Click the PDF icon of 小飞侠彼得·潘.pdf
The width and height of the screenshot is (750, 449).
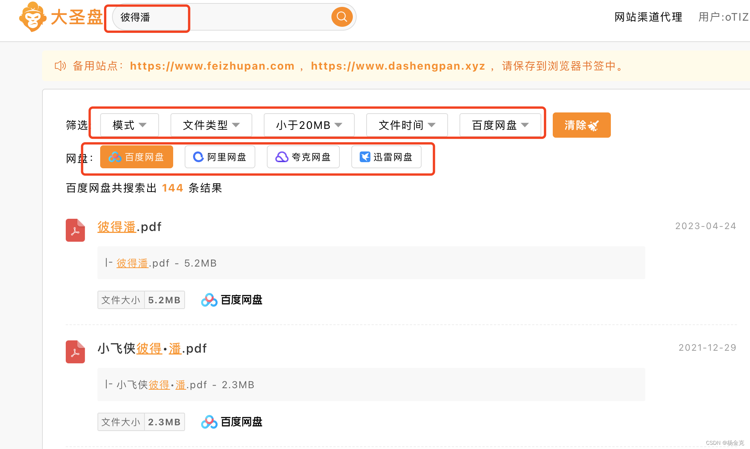coord(75,352)
